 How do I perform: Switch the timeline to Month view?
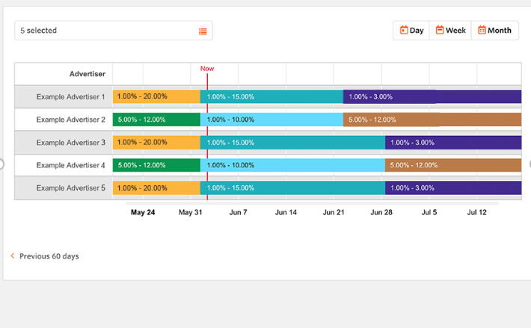tap(495, 31)
